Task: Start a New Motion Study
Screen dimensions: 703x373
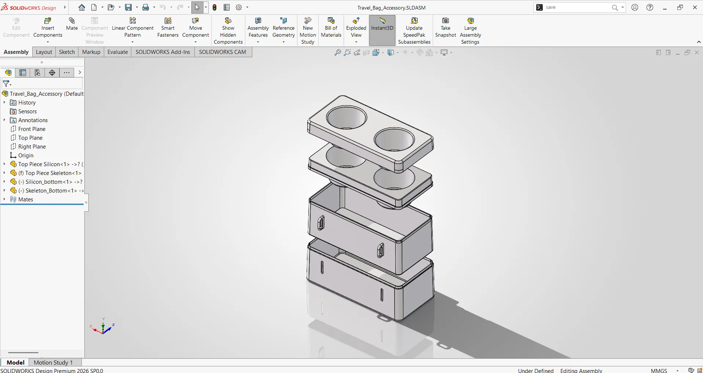Action: point(308,31)
